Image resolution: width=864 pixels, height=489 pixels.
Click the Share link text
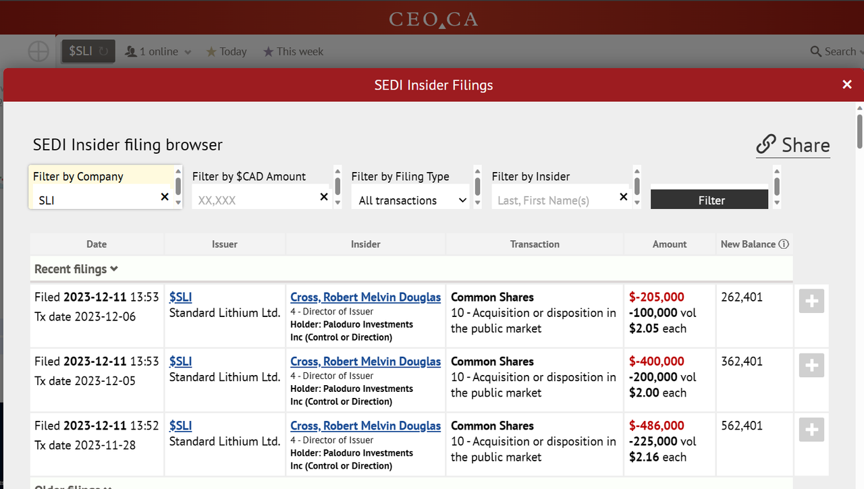(806, 145)
